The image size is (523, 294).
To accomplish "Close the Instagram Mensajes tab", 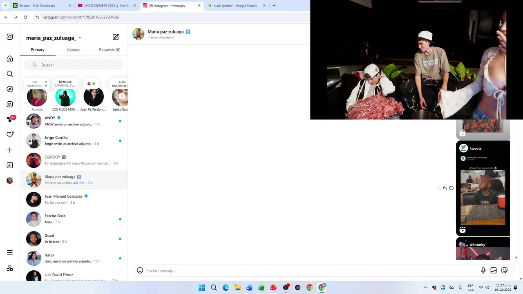I will point(199,6).
